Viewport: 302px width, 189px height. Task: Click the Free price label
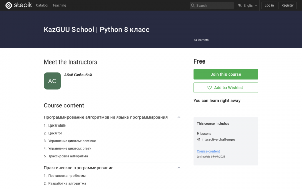click(x=199, y=61)
